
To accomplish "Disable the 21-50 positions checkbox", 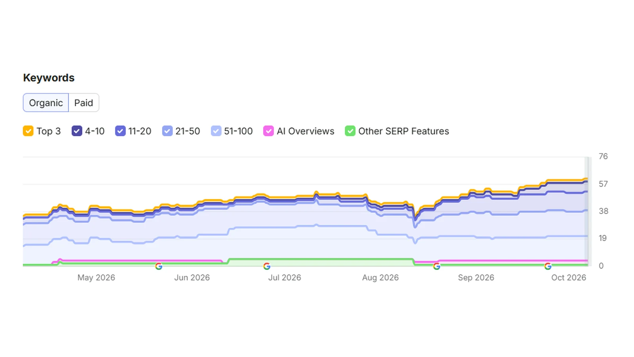I will pyautogui.click(x=167, y=131).
